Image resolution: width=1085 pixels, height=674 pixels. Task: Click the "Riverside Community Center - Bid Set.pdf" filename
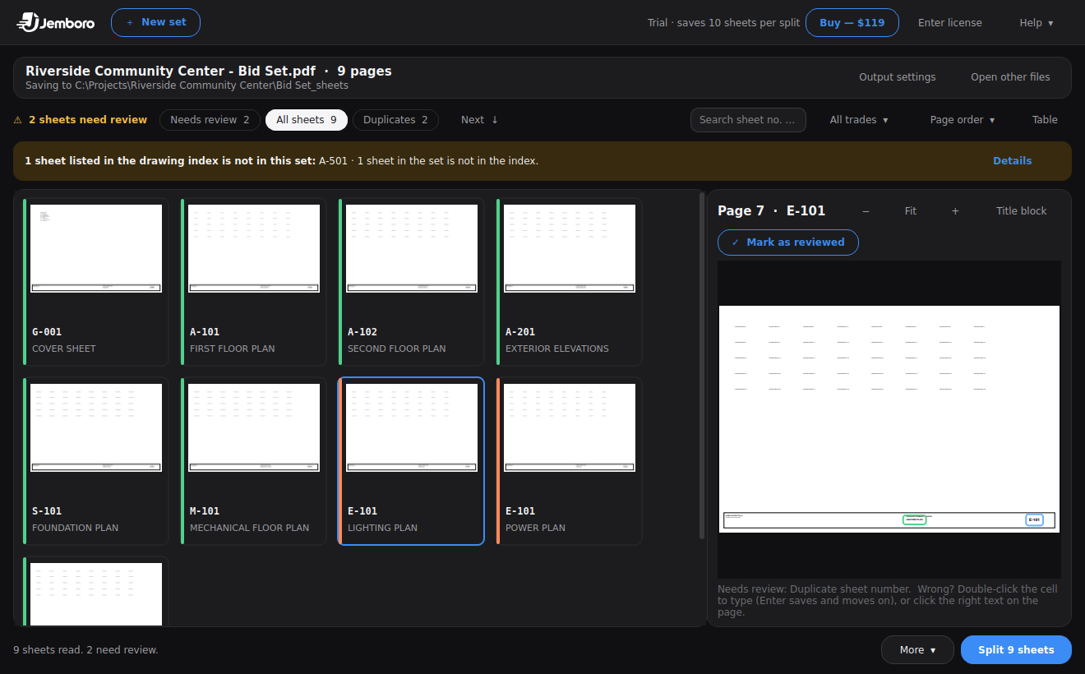click(x=171, y=72)
